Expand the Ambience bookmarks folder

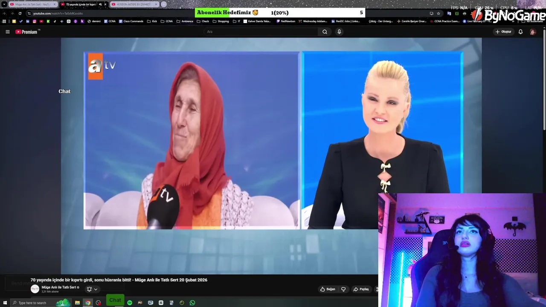pyautogui.click(x=185, y=21)
